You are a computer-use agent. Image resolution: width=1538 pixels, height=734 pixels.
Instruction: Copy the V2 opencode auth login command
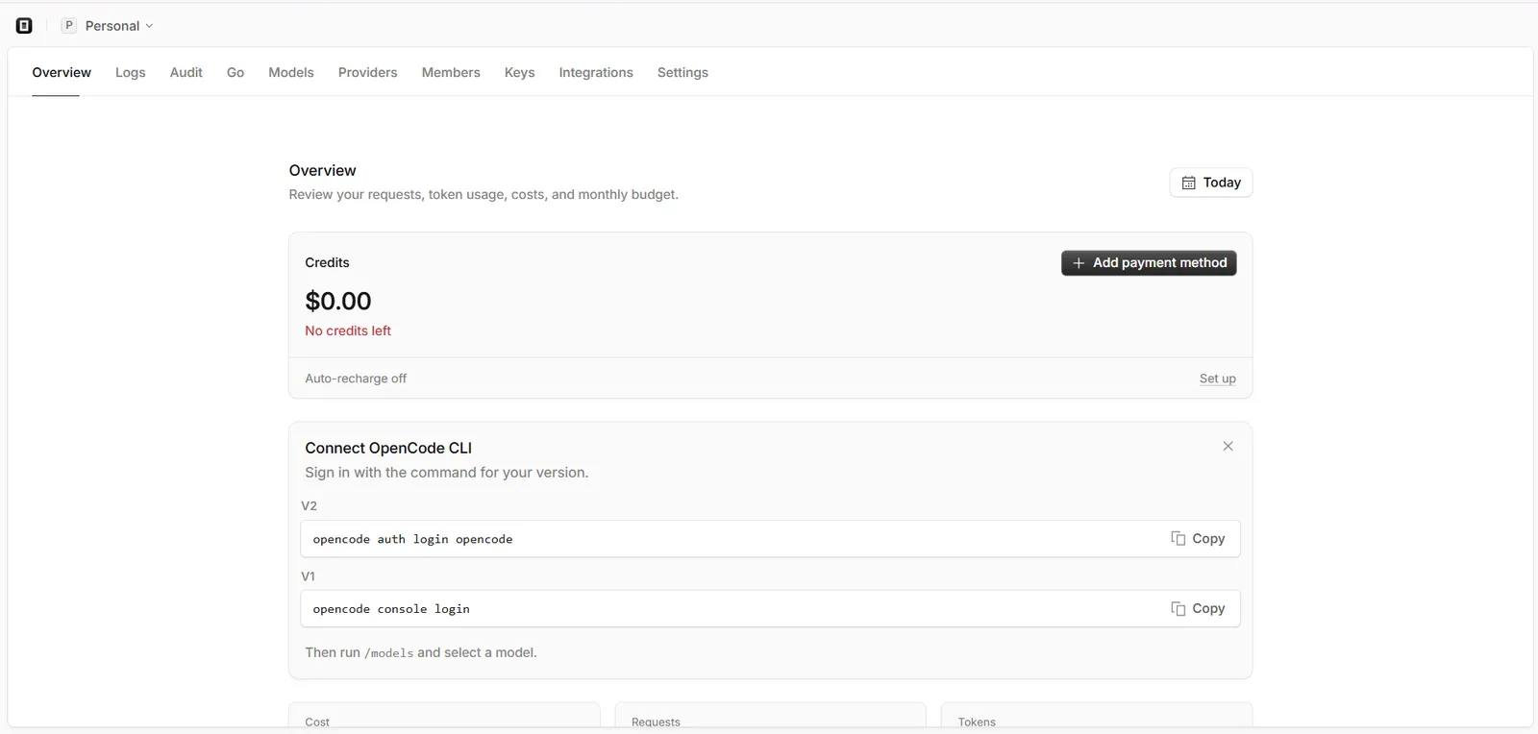coord(1198,539)
